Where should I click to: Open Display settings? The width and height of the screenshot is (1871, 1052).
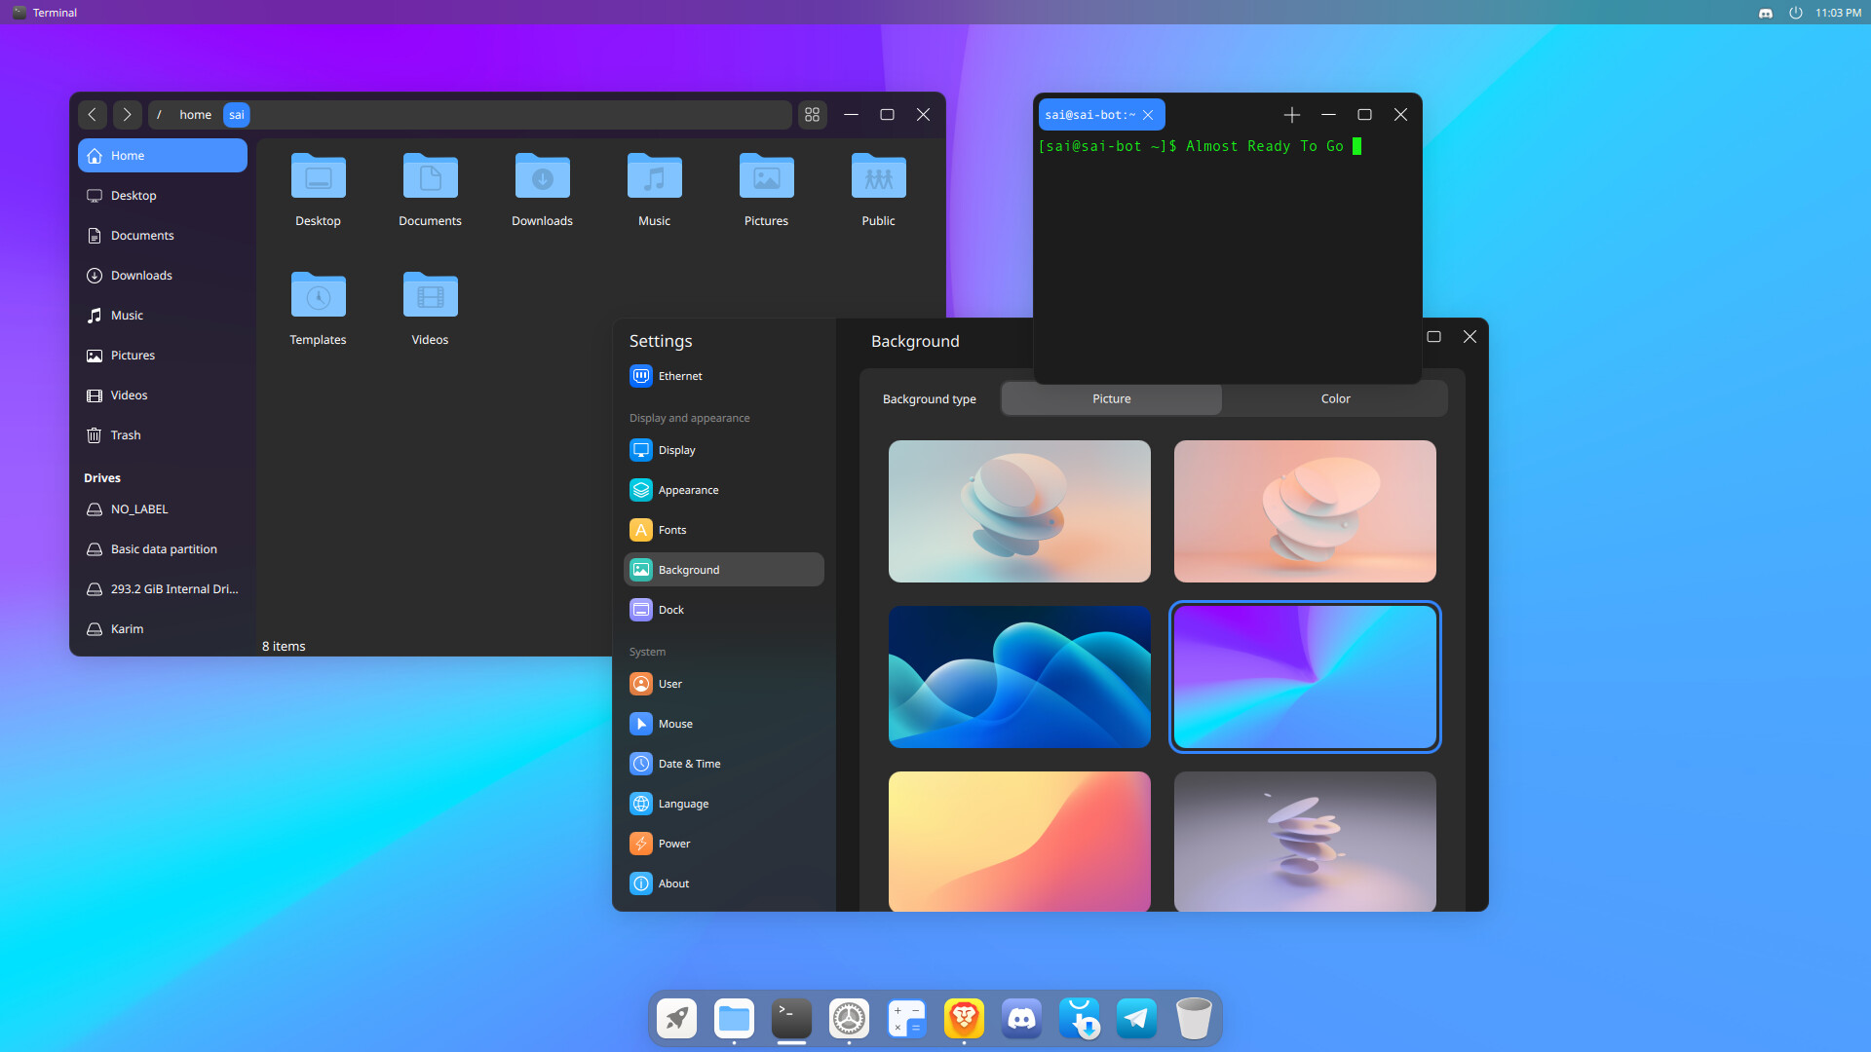(x=724, y=450)
